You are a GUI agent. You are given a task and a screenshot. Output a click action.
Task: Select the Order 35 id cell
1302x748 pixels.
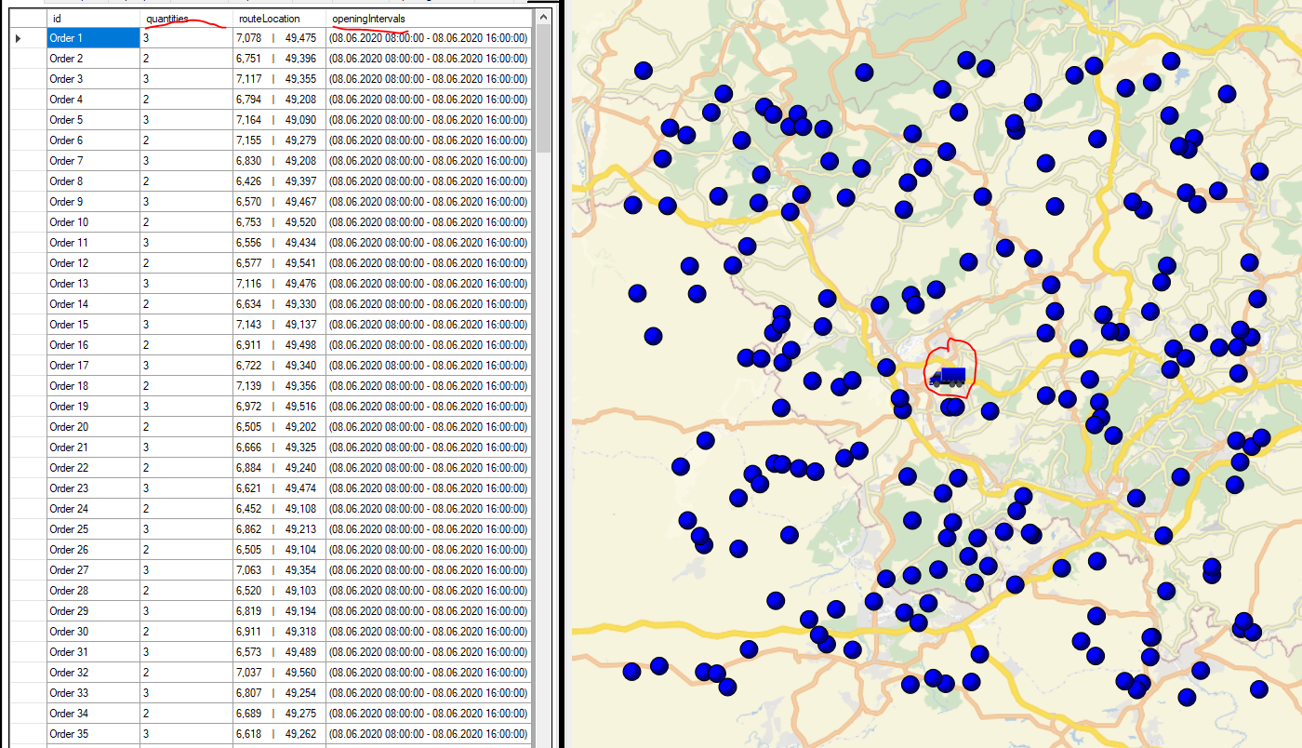(x=93, y=734)
